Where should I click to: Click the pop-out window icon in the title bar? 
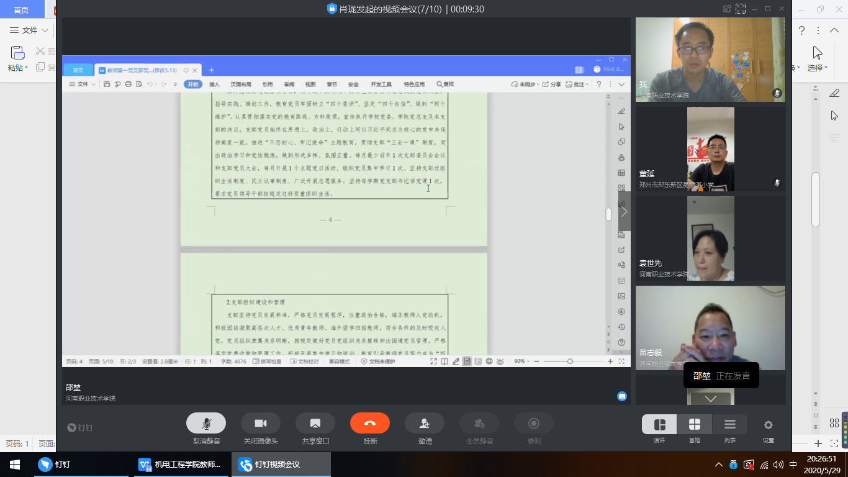[x=727, y=9]
